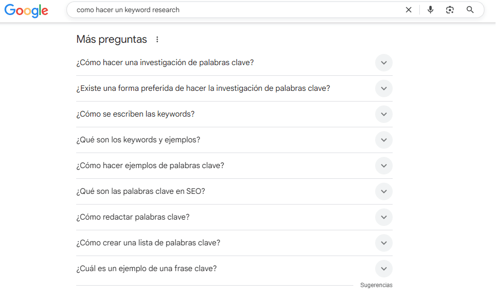Expand chevron for '¿Cómo crear una lista de palabras clave?'

[384, 243]
